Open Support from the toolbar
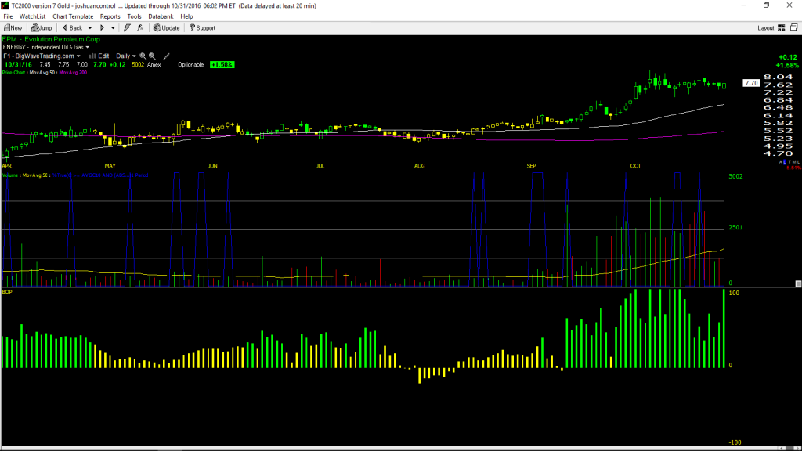Viewport: 802px width, 451px height. 203,28
